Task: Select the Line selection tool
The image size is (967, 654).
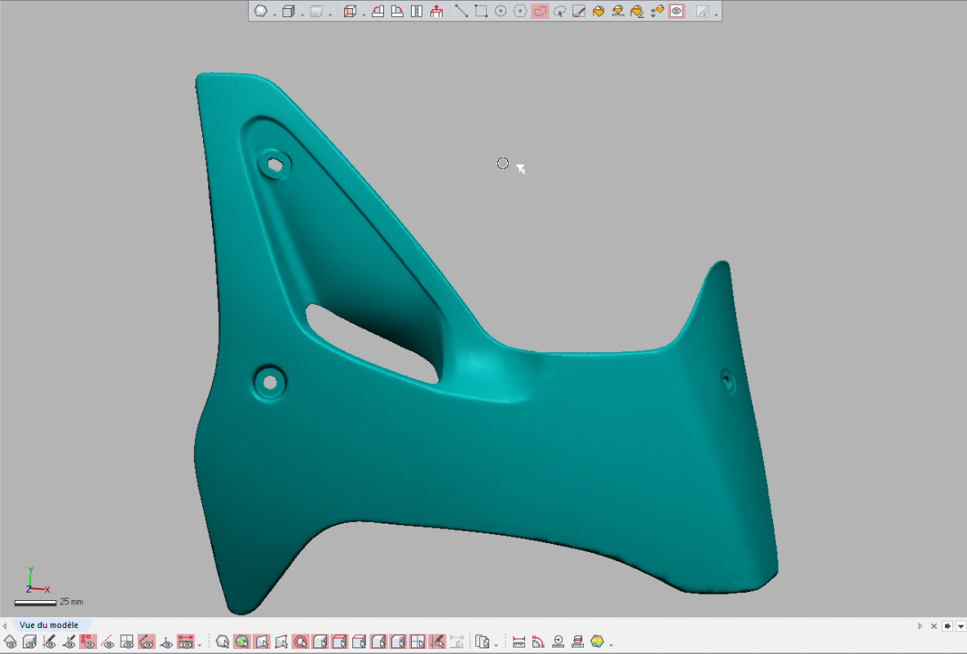Action: coord(461,11)
